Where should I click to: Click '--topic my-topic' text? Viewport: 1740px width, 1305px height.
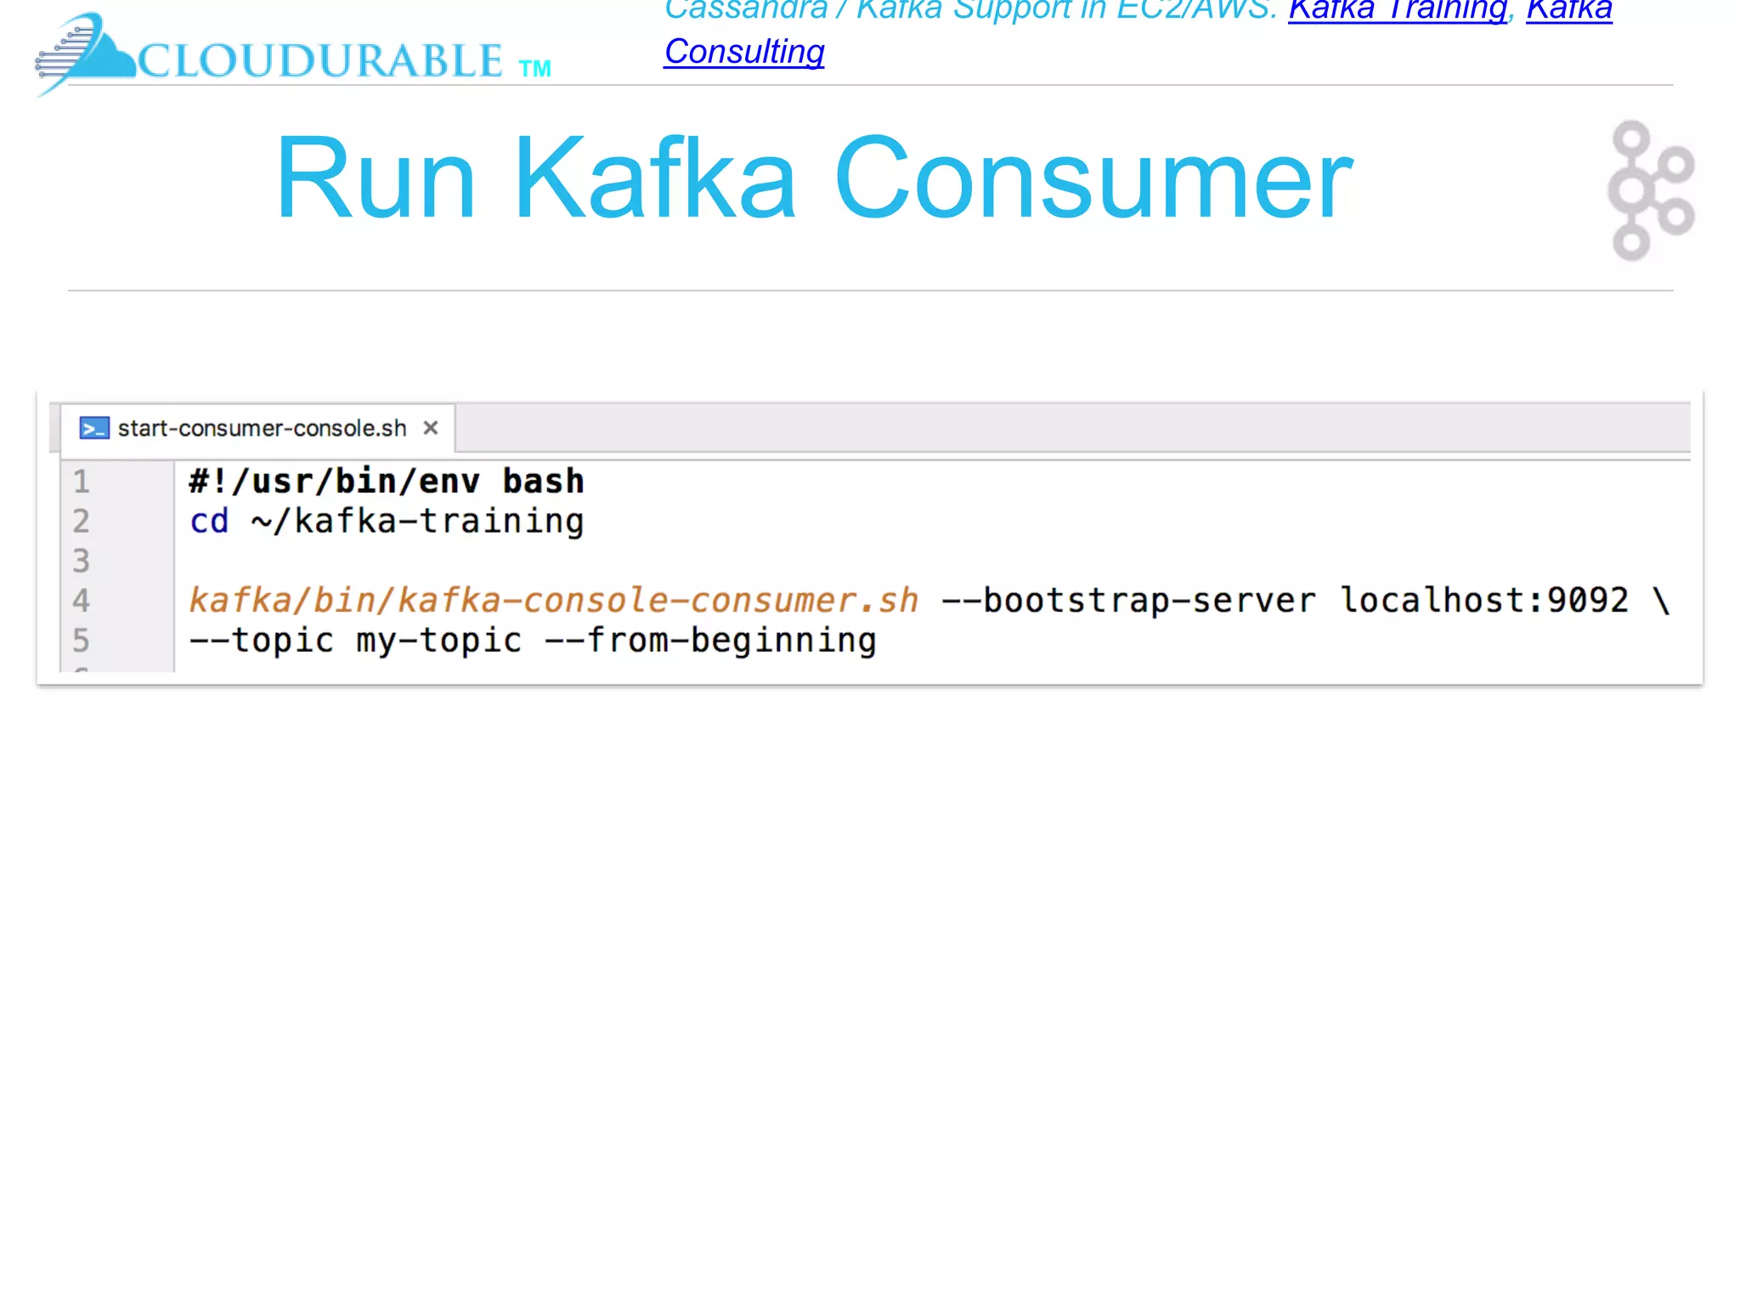point(355,641)
